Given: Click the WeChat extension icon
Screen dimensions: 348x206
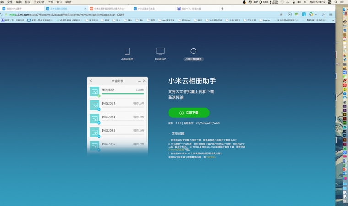Looking at the screenshot, I should tap(297, 14).
